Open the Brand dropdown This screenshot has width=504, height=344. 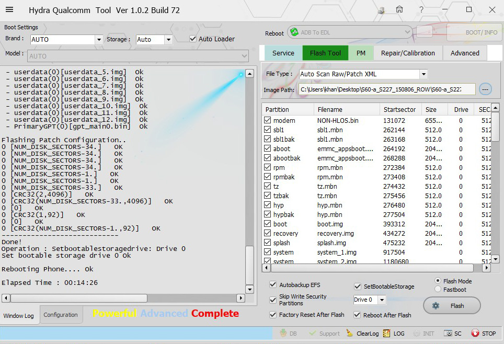[x=99, y=40]
